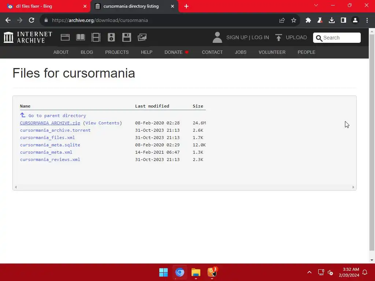Click the upload arrow icon
This screenshot has width=375, height=281.
pos(278,38)
